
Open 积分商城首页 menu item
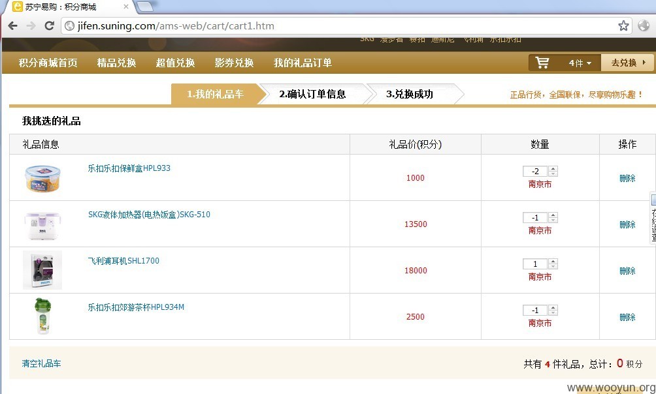click(48, 63)
